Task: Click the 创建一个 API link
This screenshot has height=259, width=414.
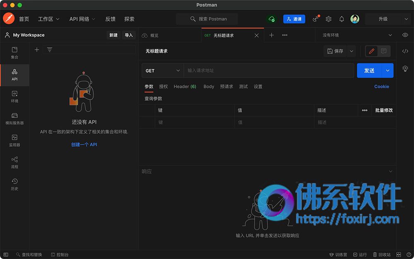Action: click(x=84, y=145)
